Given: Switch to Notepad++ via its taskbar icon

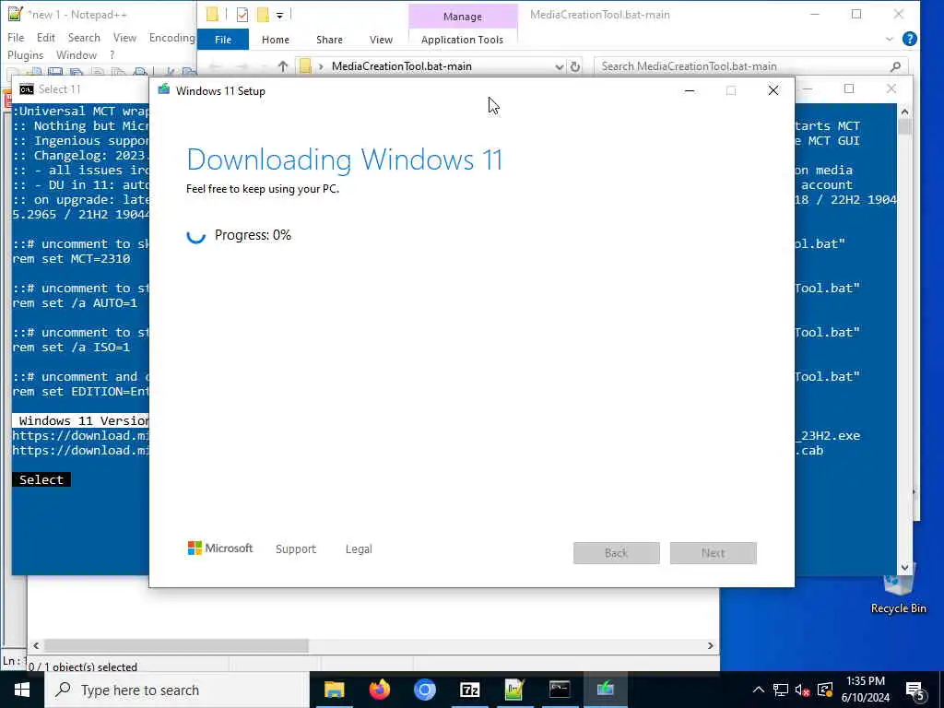Looking at the screenshot, I should click(514, 690).
